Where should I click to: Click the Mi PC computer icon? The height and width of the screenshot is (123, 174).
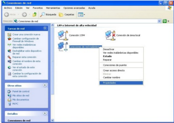[9, 104]
